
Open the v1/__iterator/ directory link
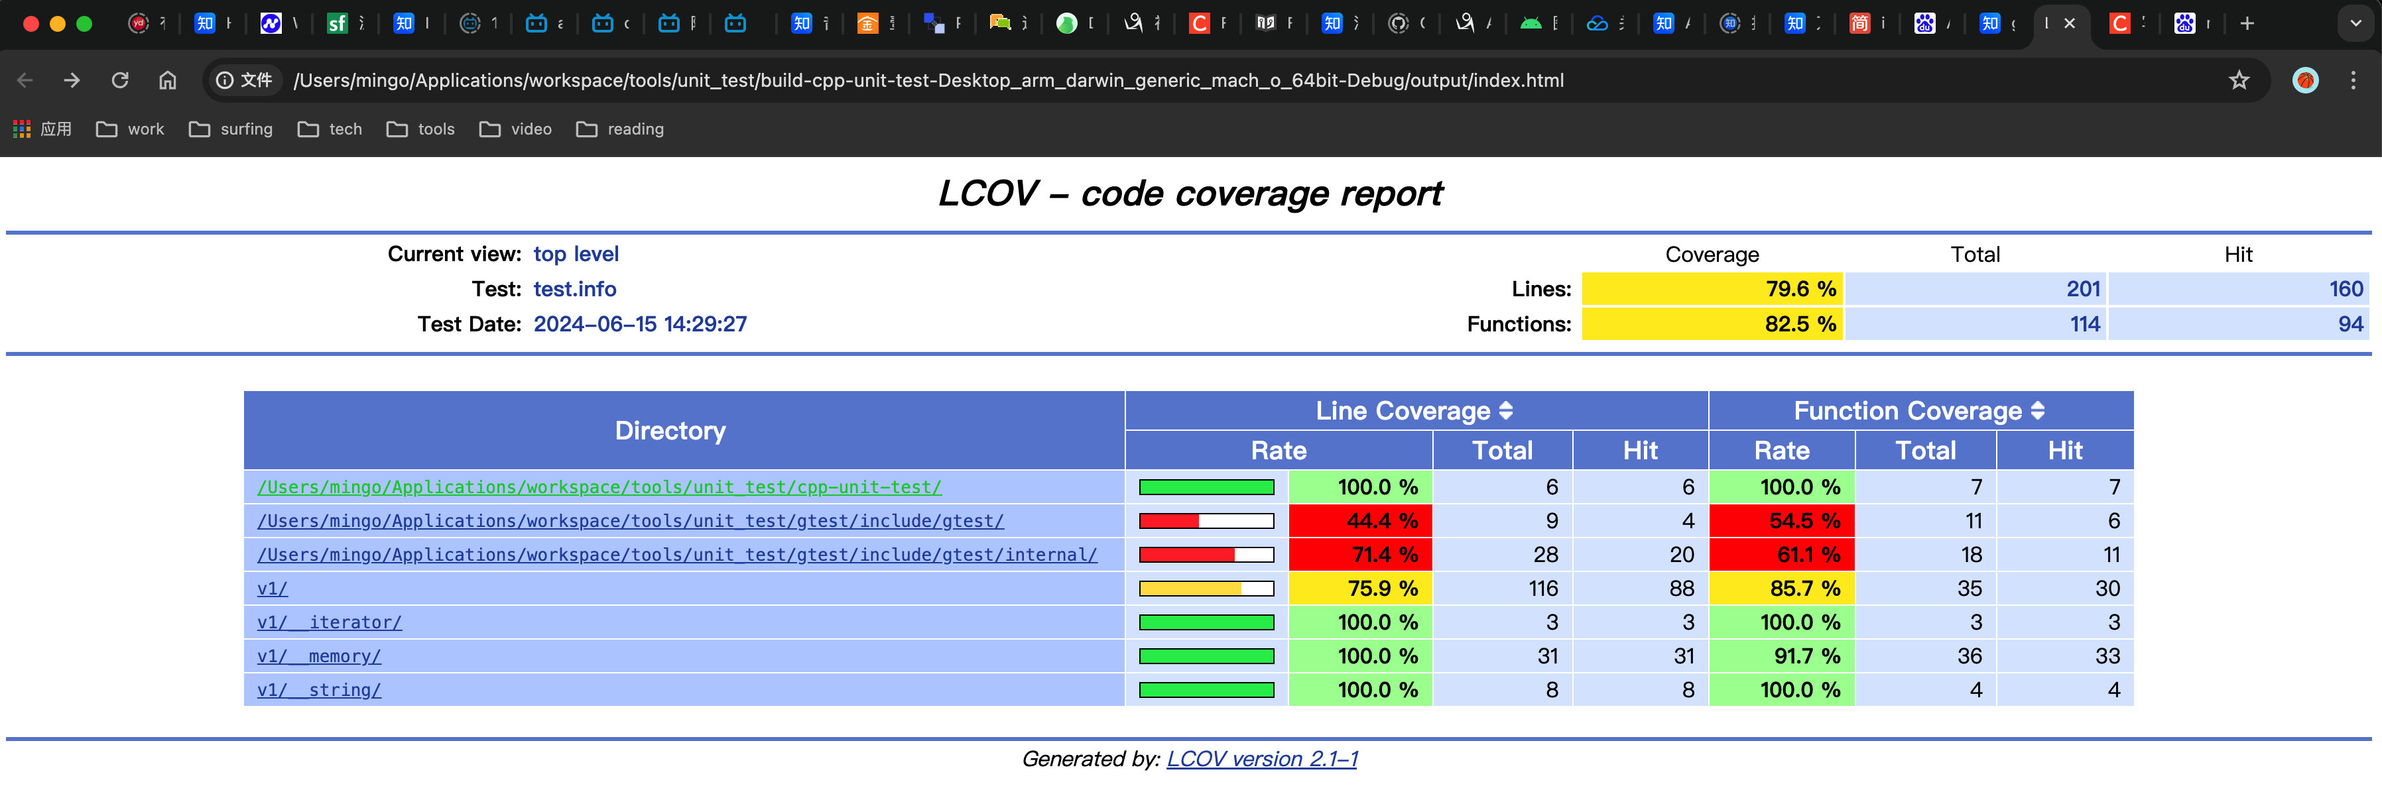(x=329, y=622)
